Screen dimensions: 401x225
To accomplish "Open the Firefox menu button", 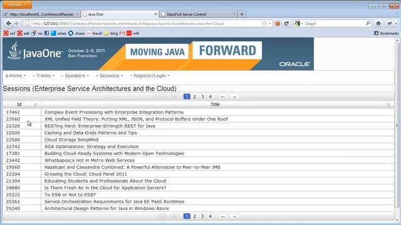I will pyautogui.click(x=17, y=4).
